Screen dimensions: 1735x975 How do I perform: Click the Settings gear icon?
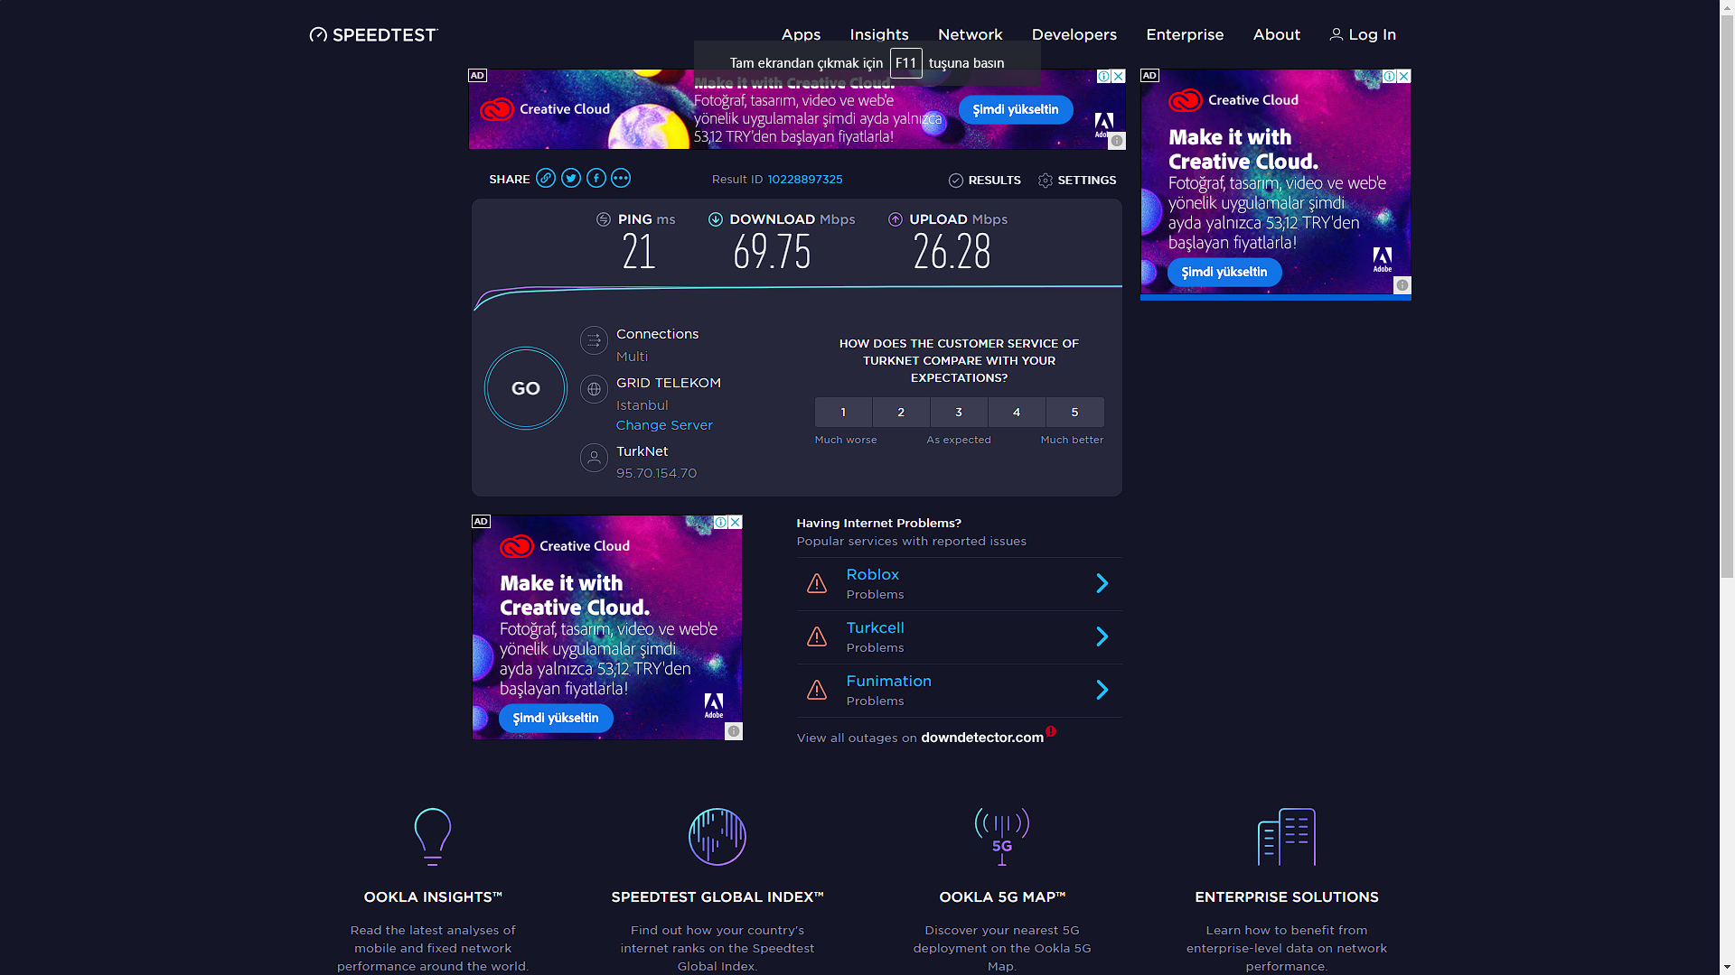1046,181
